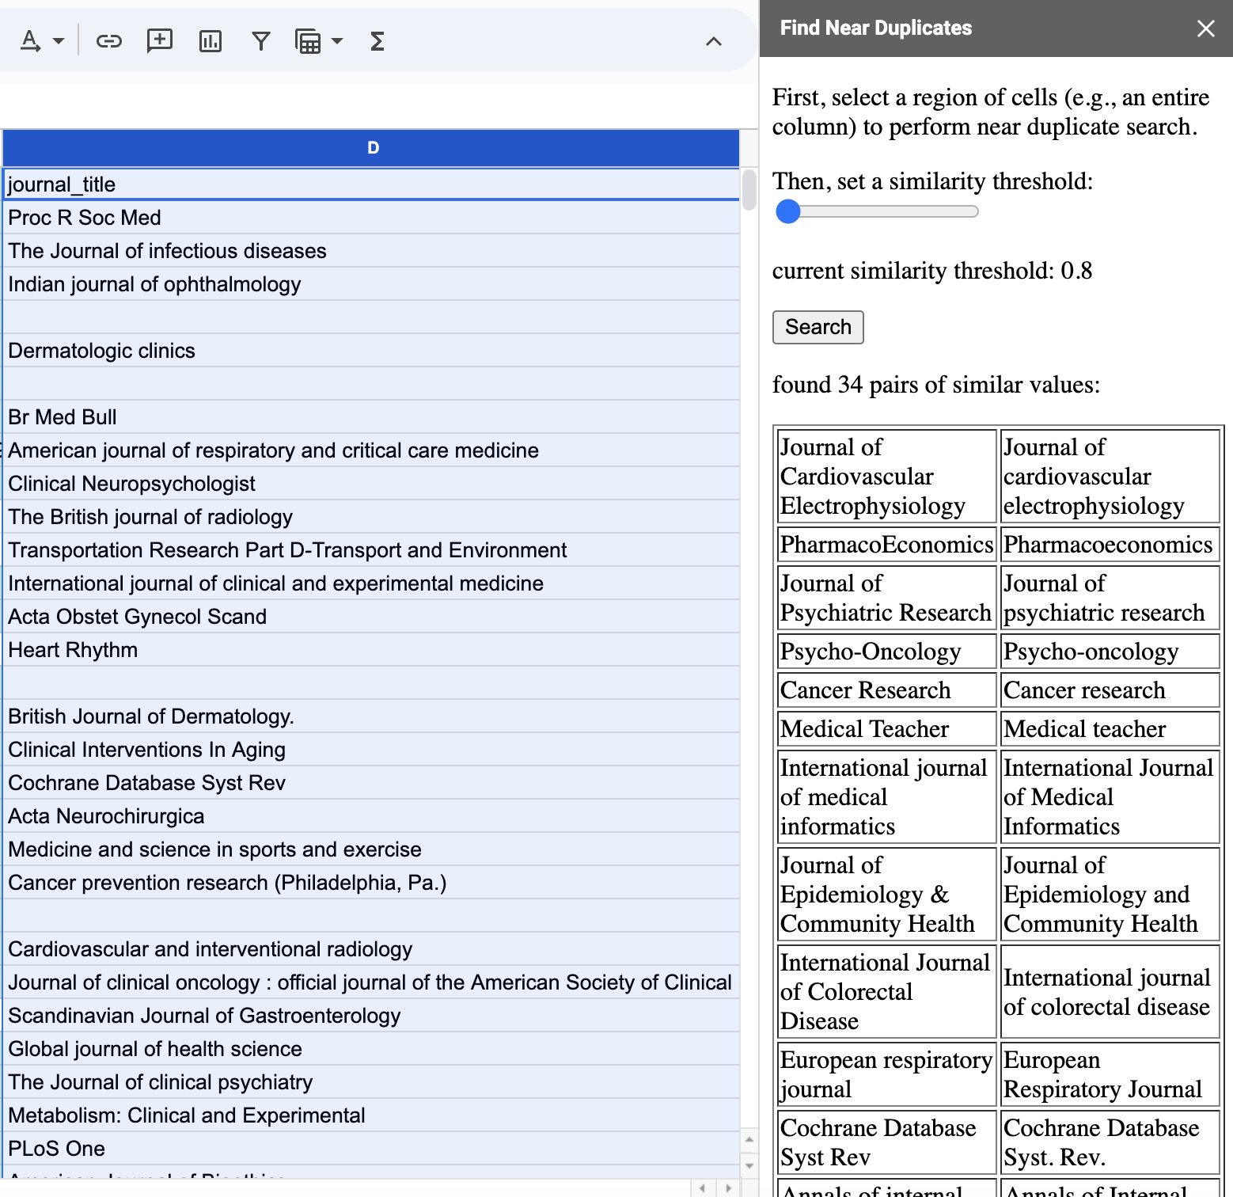Click the functions sigma icon
The height and width of the screenshot is (1197, 1233).
click(377, 41)
